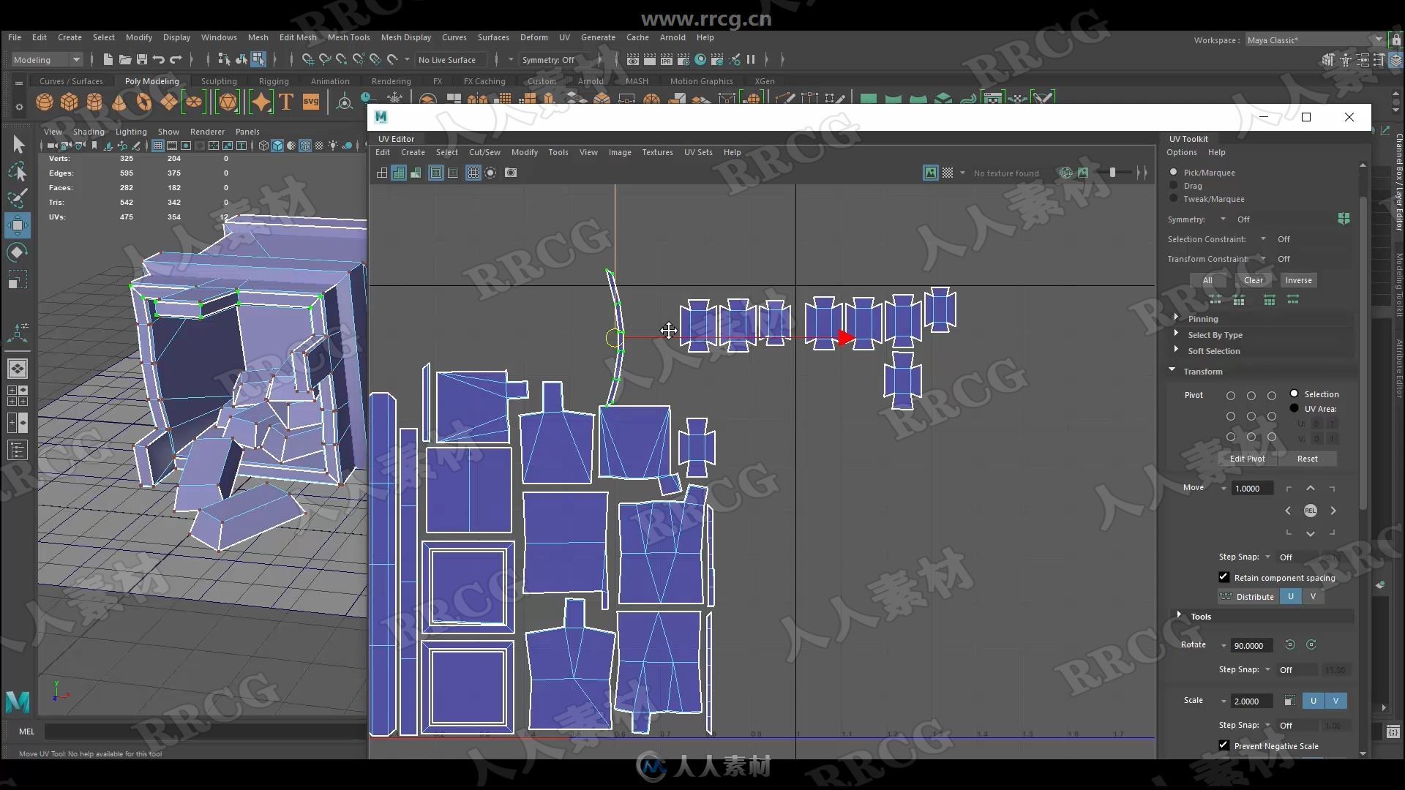
Task: Click the Clear selection button
Action: pos(1253,279)
